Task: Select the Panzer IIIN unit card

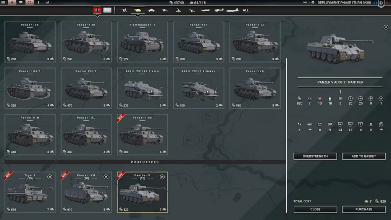Action: click(30, 135)
